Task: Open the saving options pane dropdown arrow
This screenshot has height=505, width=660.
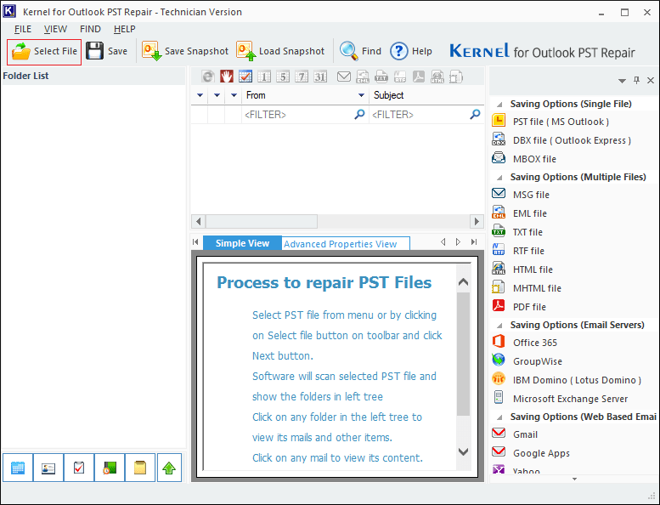Action: pyautogui.click(x=622, y=81)
